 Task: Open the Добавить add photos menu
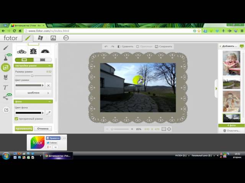click(x=229, y=46)
